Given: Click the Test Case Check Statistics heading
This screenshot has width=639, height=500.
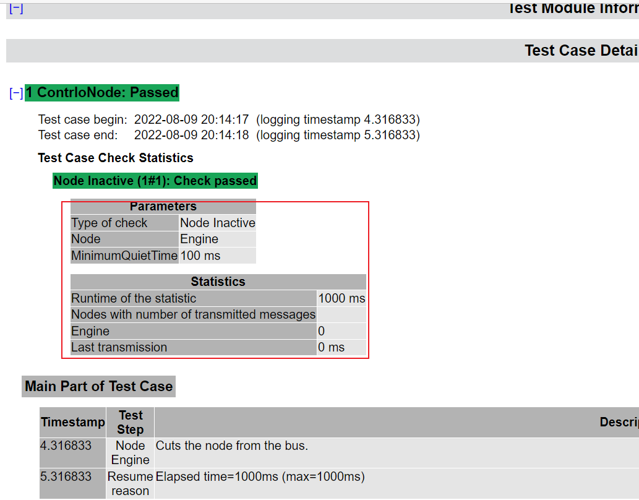Looking at the screenshot, I should click(x=115, y=158).
